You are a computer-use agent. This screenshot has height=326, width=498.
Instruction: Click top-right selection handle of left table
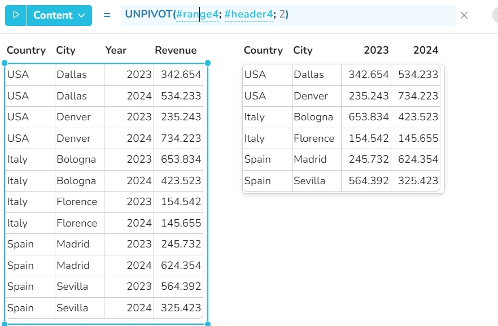coord(208,63)
